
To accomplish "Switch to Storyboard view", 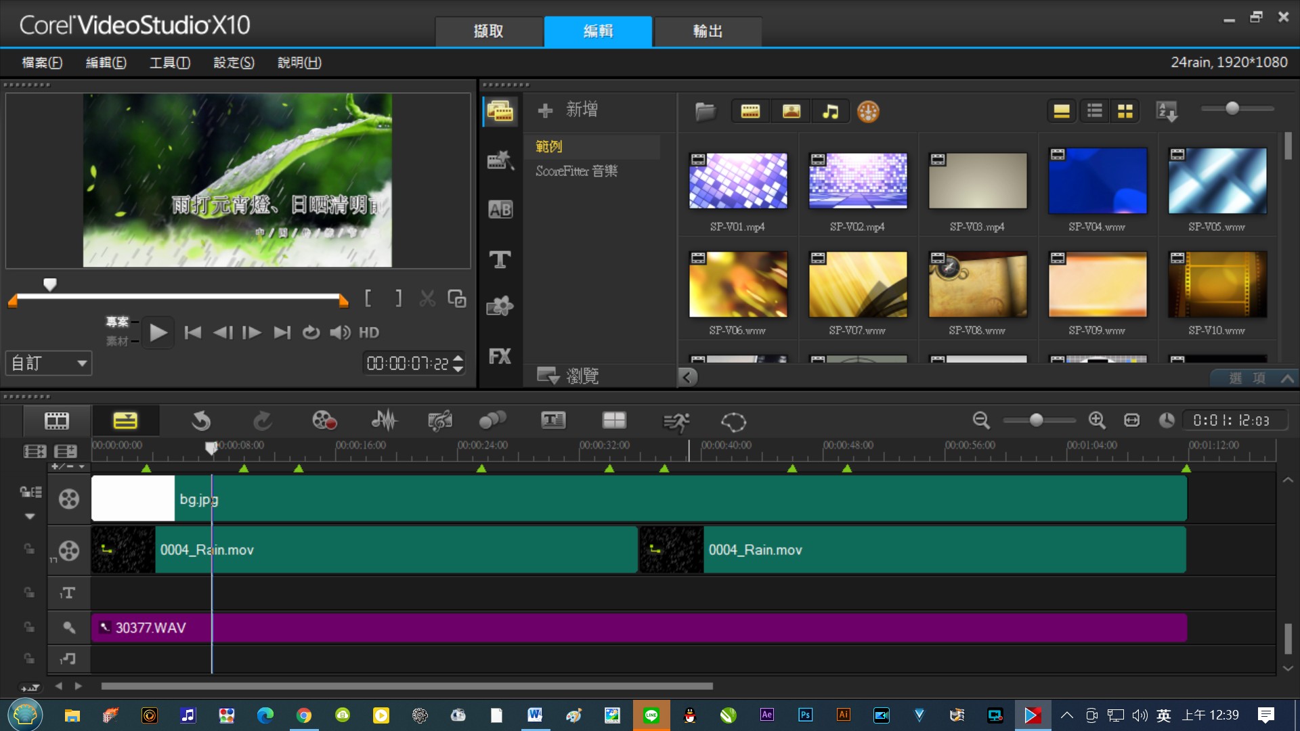I will [x=57, y=421].
